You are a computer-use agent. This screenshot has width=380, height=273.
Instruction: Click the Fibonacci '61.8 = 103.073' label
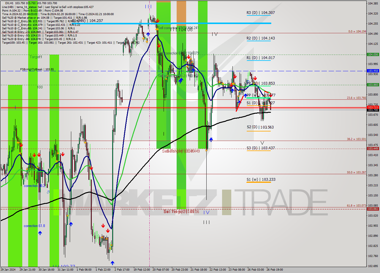point(357,205)
